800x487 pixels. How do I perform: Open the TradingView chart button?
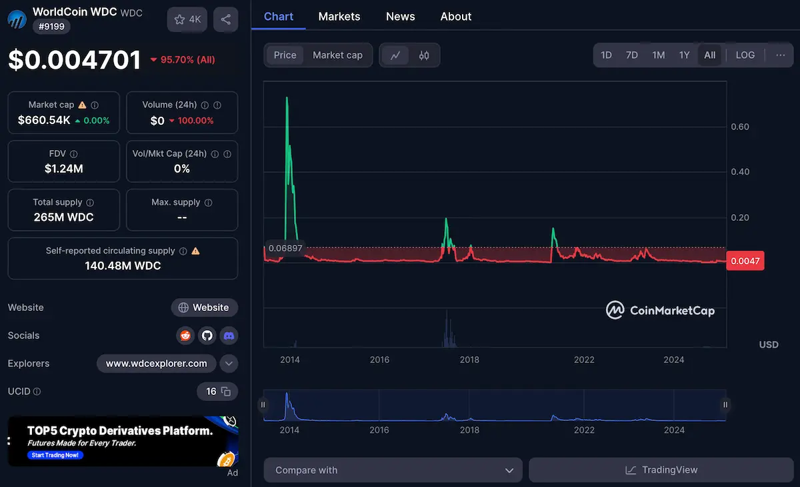[661, 470]
